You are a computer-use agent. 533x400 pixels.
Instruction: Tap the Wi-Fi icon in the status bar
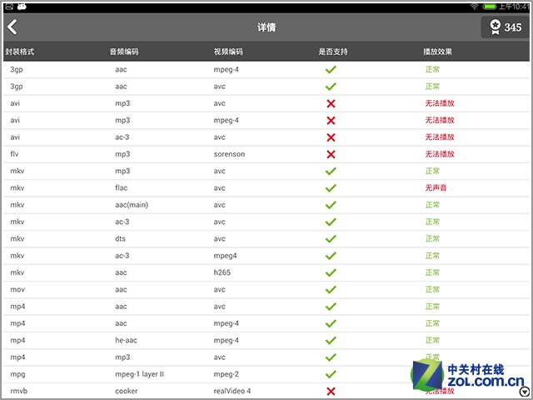coord(475,6)
